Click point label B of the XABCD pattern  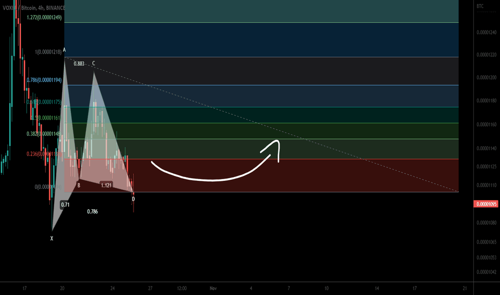click(x=79, y=185)
